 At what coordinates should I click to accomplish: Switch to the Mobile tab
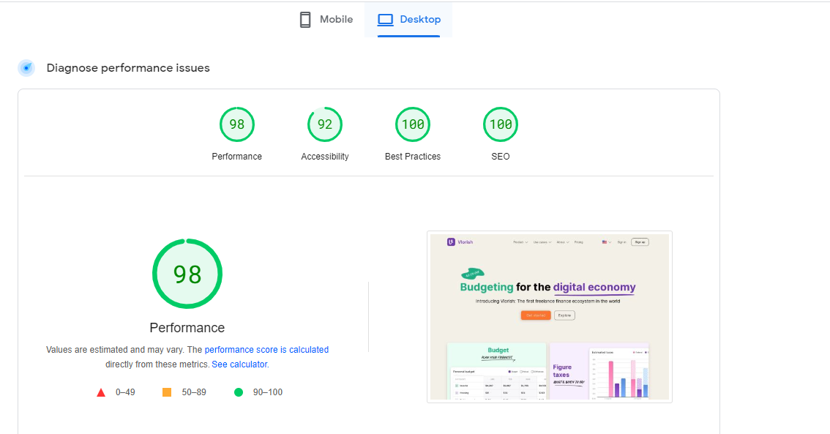click(325, 19)
